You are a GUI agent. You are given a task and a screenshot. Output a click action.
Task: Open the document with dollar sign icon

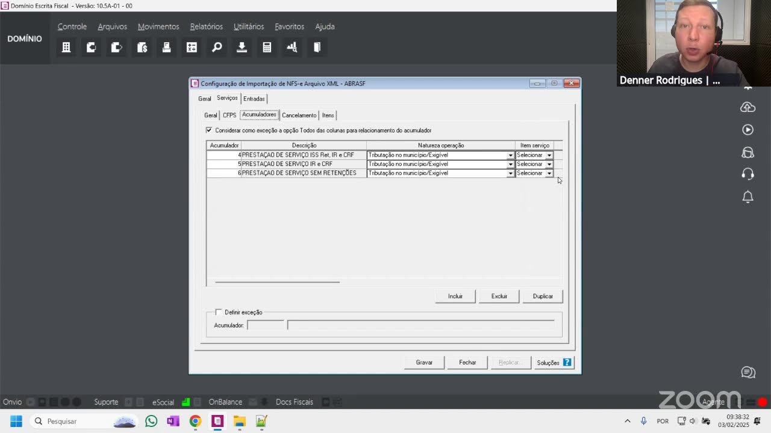click(x=142, y=48)
